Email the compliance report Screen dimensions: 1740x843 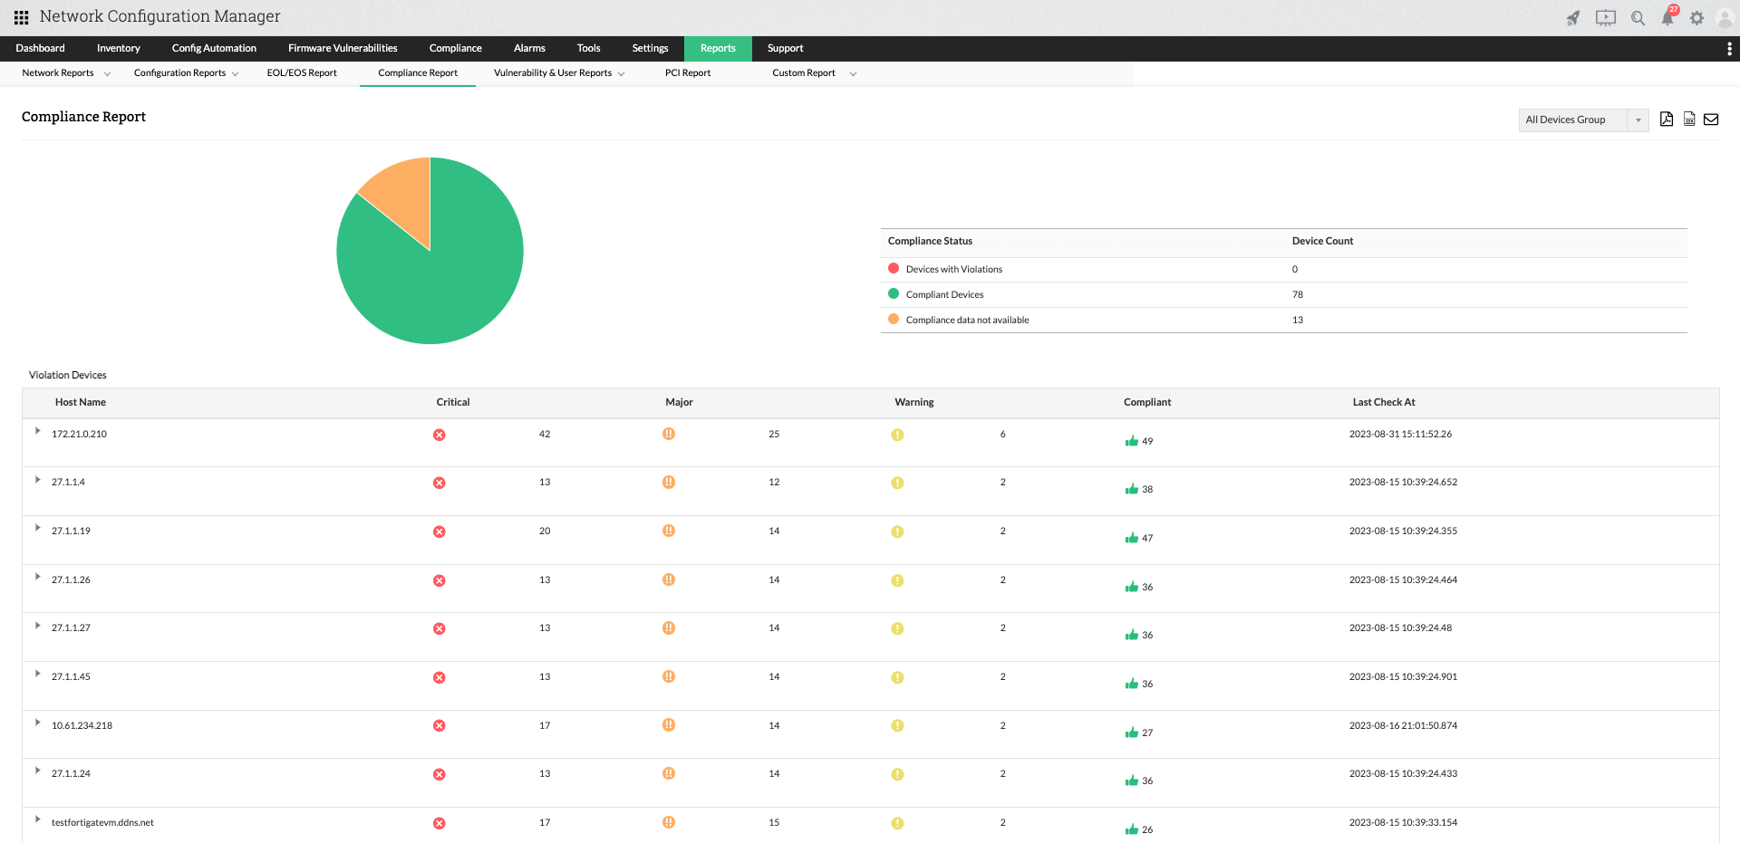(x=1711, y=120)
